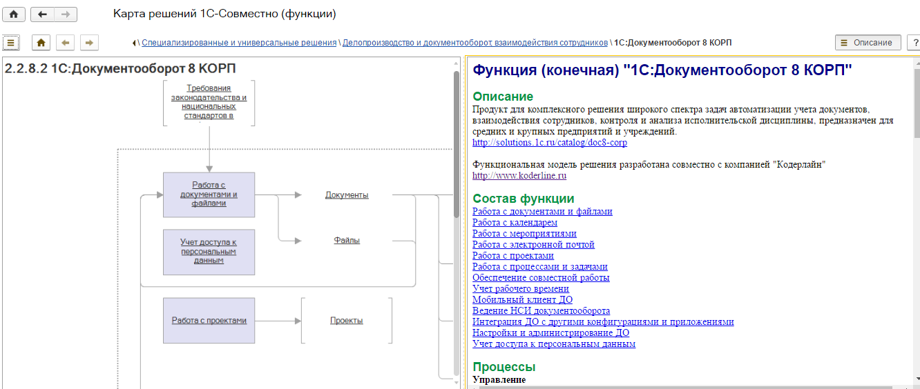Select Документы node in the diagram
Screen dimensions: 920x389
347,195
